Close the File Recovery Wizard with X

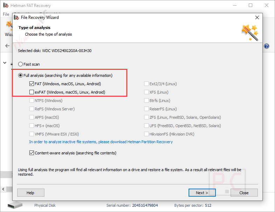pyautogui.click(x=257, y=17)
